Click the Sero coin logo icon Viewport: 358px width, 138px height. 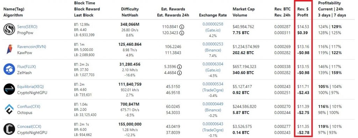[x=9, y=30]
